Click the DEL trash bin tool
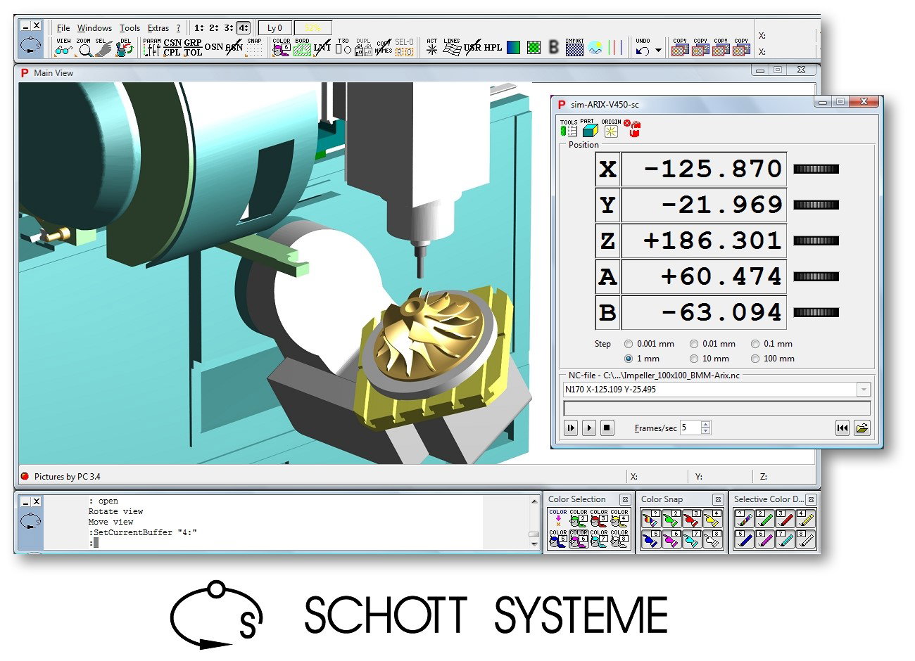The width and height of the screenshot is (915, 661). click(125, 48)
